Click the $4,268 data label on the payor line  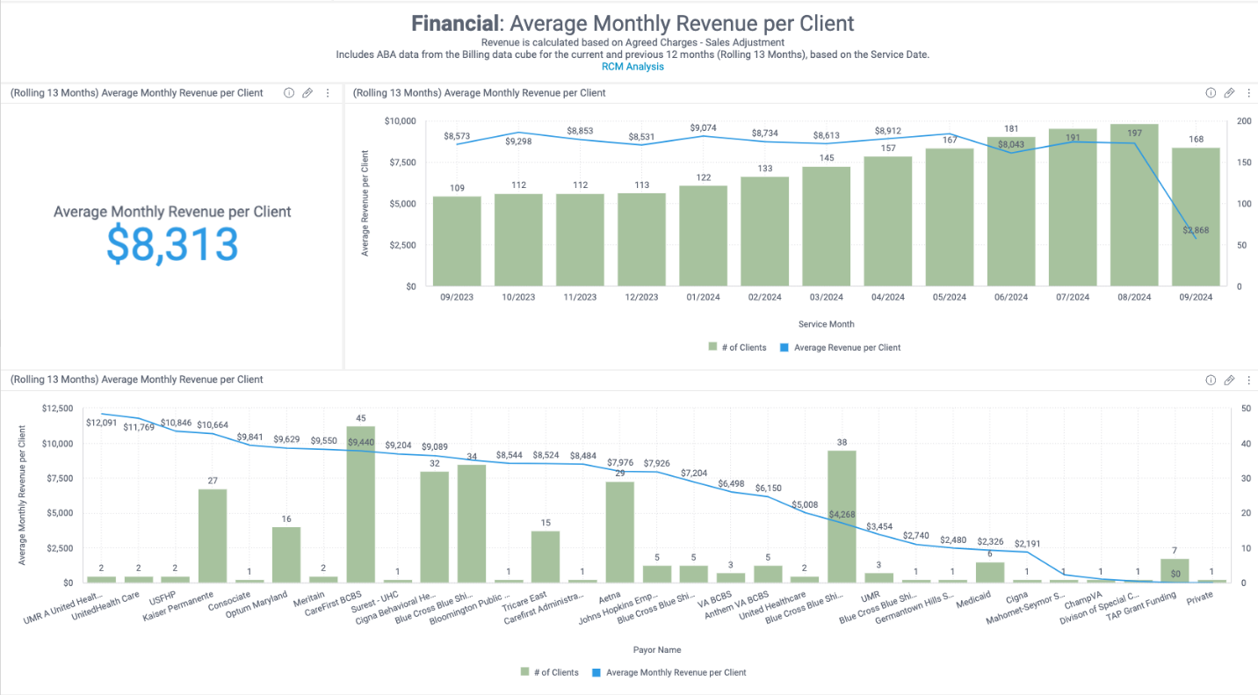pos(842,515)
